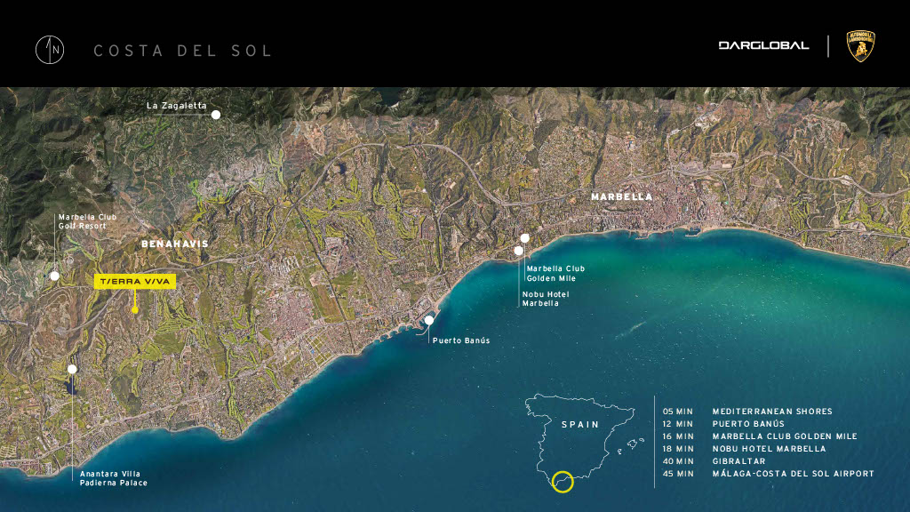Select the Marbella city label

(621, 196)
